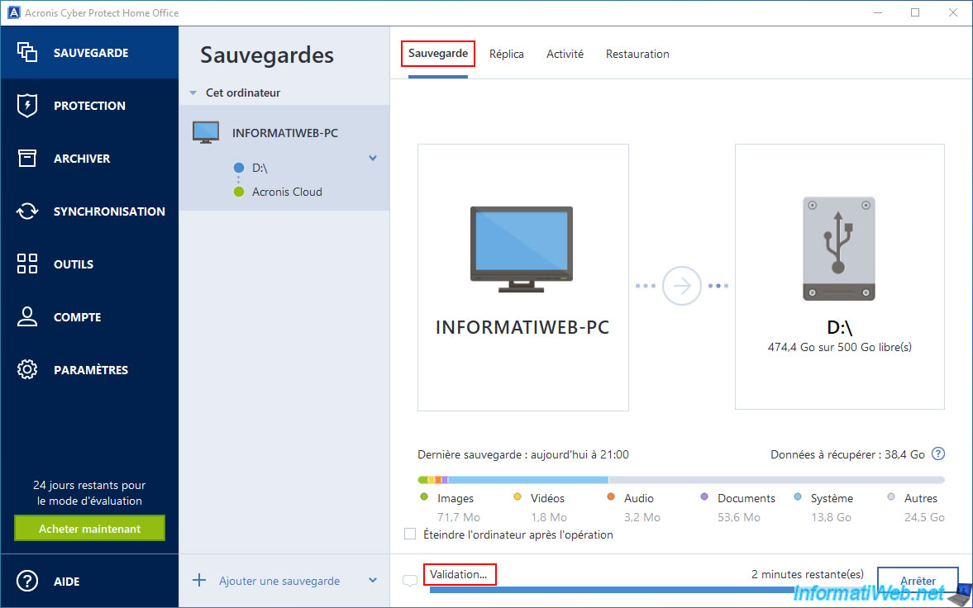Click the Audio orange legend dot
This screenshot has height=608, width=973.
pyautogui.click(x=611, y=497)
